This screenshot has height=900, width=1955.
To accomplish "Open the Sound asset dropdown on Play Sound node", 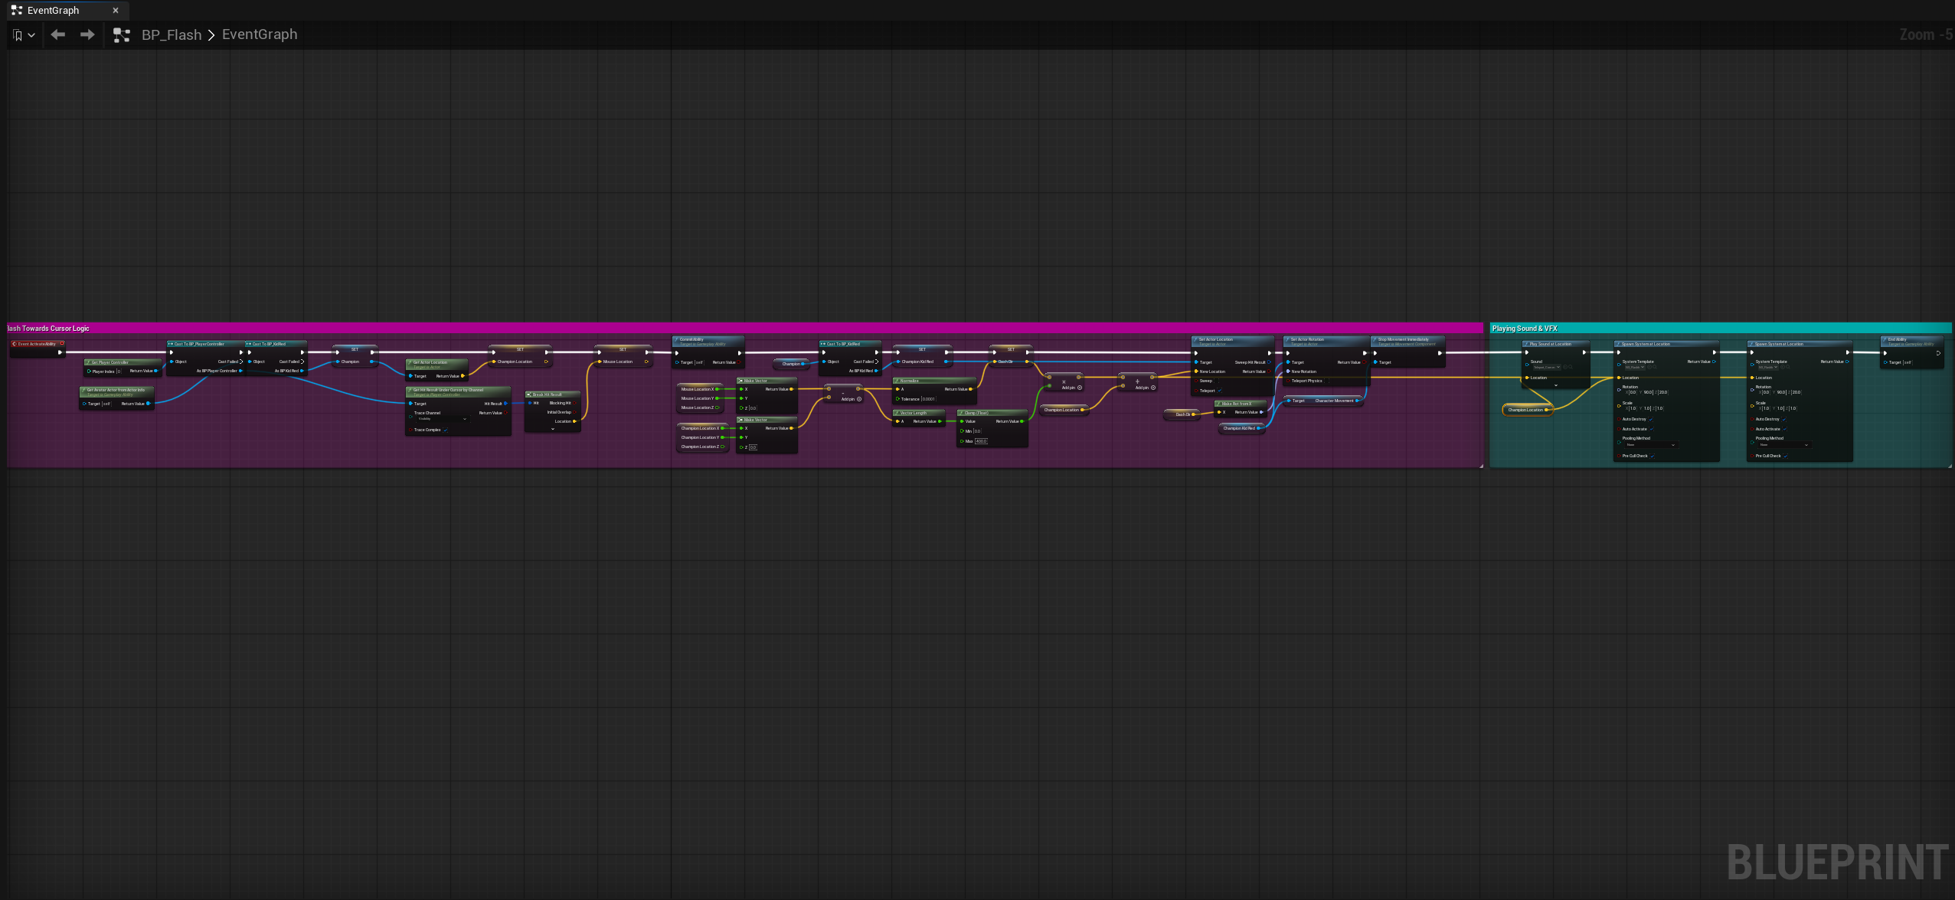I will 1545,368.
